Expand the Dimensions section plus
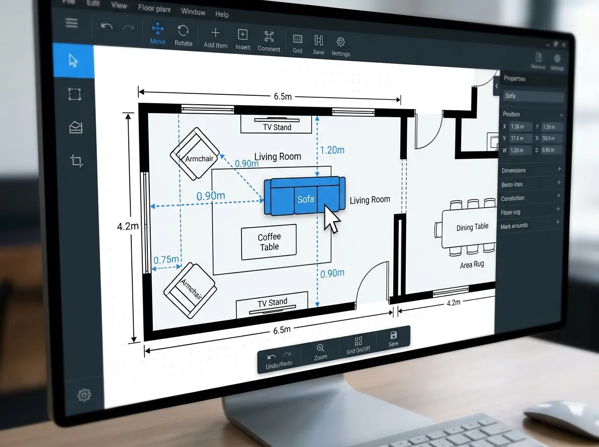Screen dimensions: 599x447 [x=559, y=170]
